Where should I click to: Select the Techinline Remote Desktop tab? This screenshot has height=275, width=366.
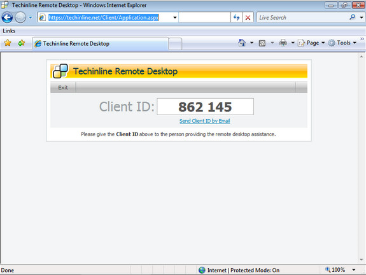point(100,44)
